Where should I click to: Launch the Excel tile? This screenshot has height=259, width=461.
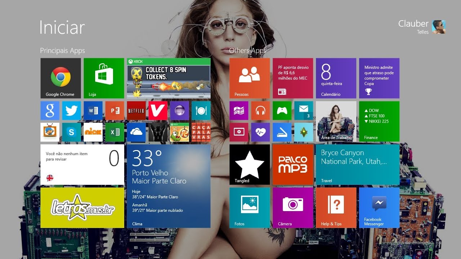click(115, 132)
